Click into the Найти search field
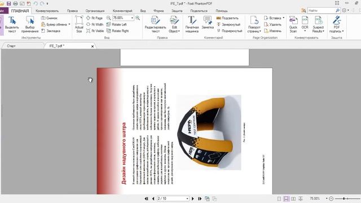 (321, 11)
